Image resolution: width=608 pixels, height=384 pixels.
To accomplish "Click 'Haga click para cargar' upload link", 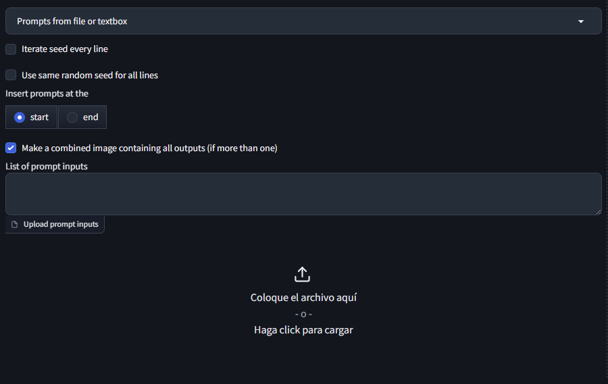I will tap(303, 330).
